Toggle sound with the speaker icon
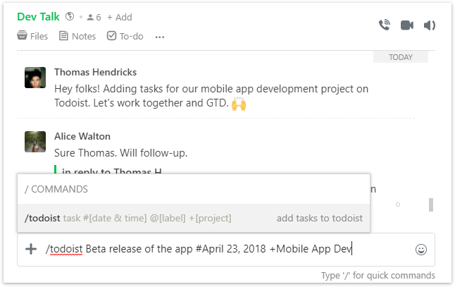This screenshot has height=287, width=455. (430, 25)
